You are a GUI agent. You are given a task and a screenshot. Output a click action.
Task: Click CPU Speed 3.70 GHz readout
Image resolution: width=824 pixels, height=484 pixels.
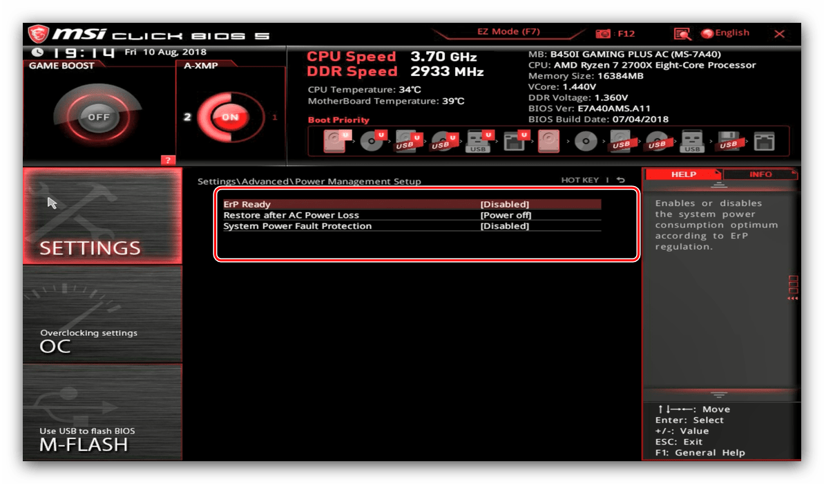click(x=392, y=56)
